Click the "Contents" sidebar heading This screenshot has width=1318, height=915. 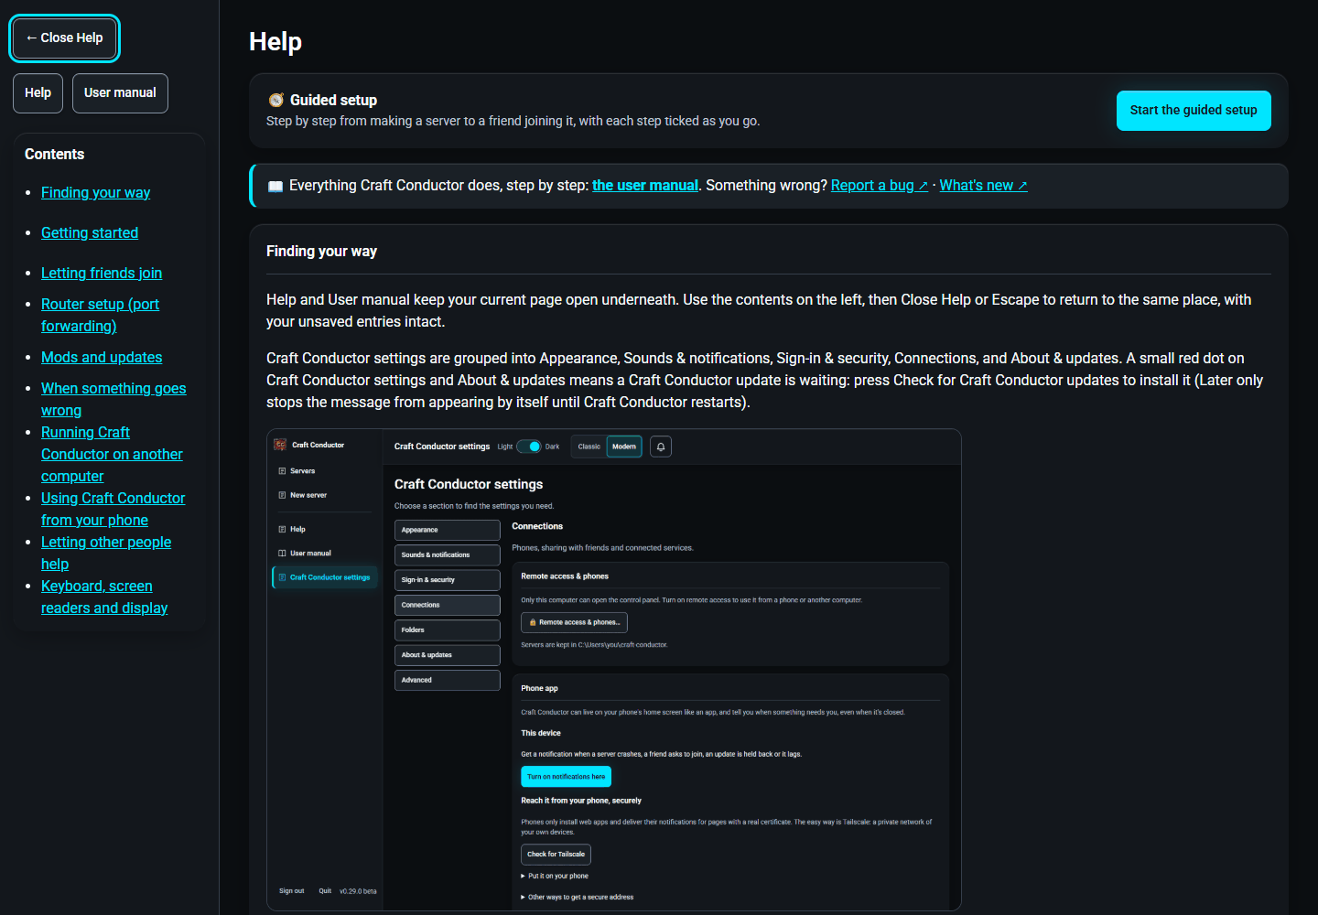click(54, 155)
